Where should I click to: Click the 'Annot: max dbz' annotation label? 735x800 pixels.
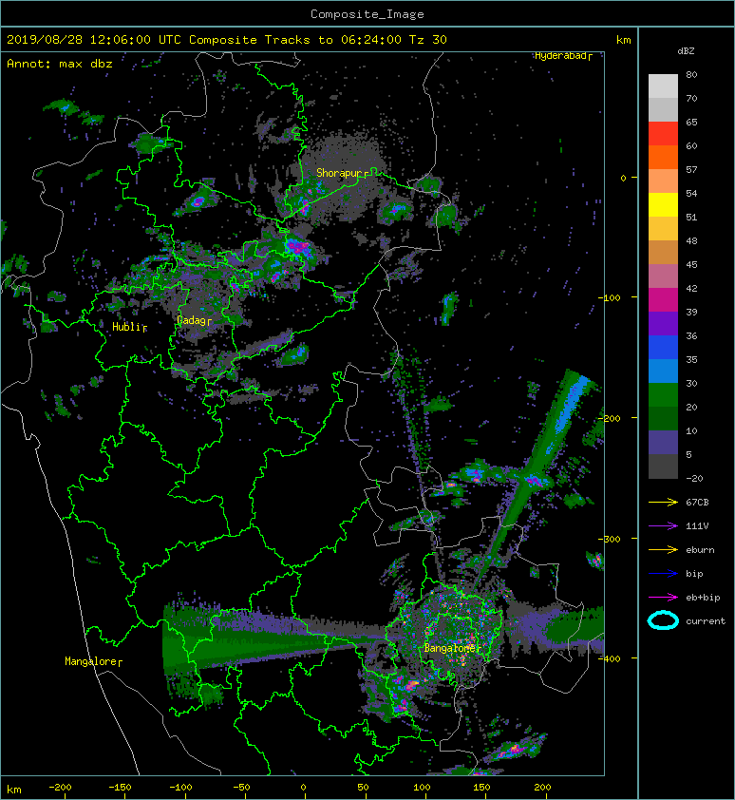point(60,64)
